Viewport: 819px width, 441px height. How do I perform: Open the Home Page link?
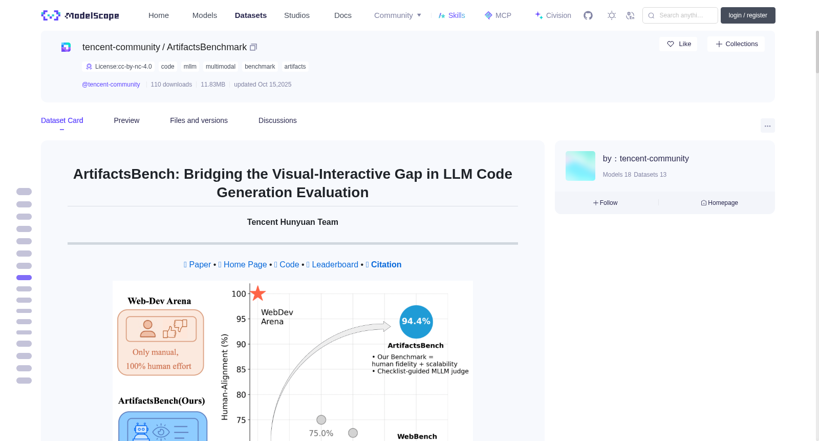[243, 264]
